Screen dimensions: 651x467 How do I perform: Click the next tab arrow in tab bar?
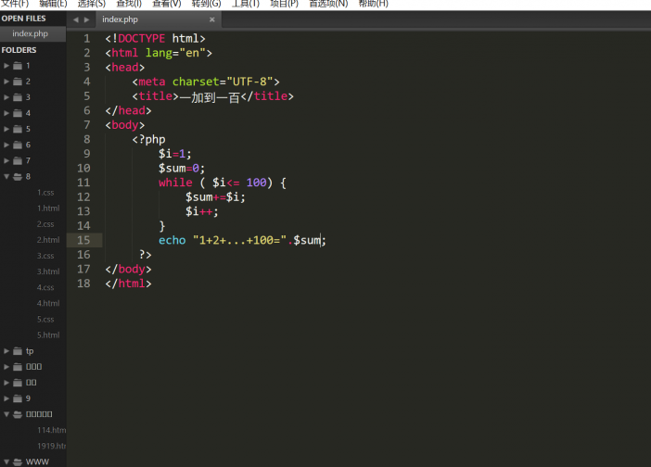pyautogui.click(x=86, y=19)
